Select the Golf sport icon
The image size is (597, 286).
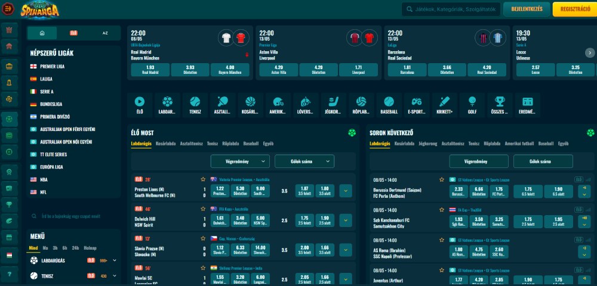[472, 105]
